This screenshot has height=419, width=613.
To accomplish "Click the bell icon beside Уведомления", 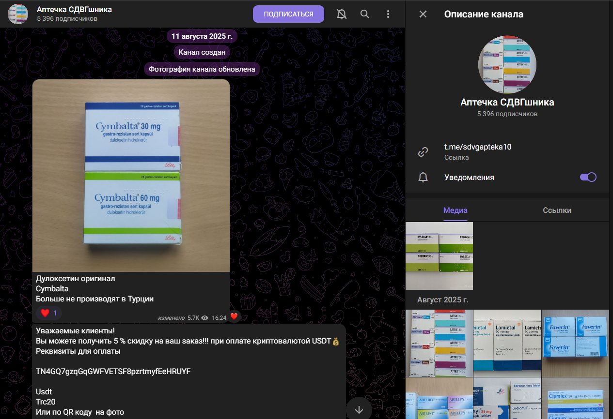I will click(x=423, y=178).
